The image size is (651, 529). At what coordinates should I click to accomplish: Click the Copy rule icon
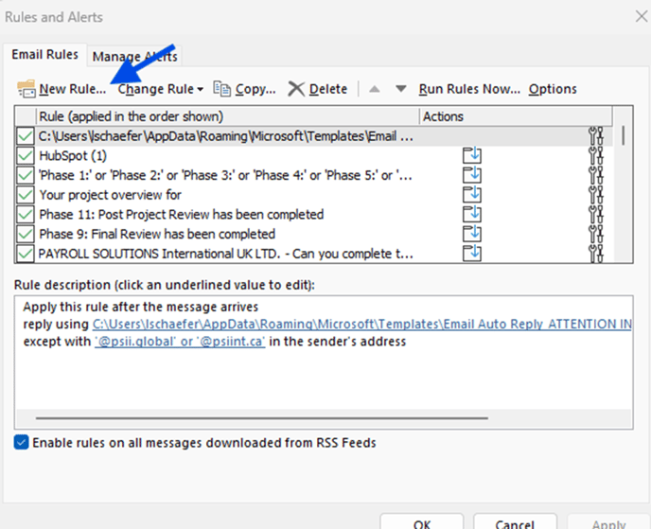click(222, 89)
